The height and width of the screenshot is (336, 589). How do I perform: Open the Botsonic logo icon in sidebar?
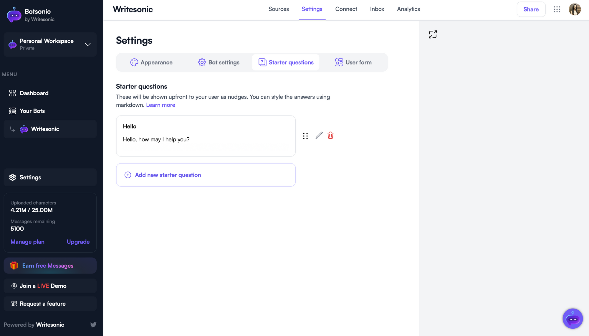coord(14,14)
